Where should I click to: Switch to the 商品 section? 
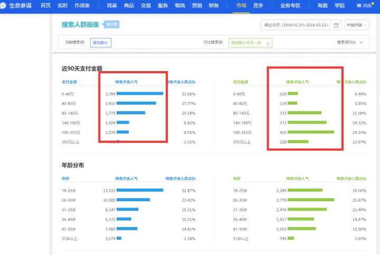coord(129,5)
